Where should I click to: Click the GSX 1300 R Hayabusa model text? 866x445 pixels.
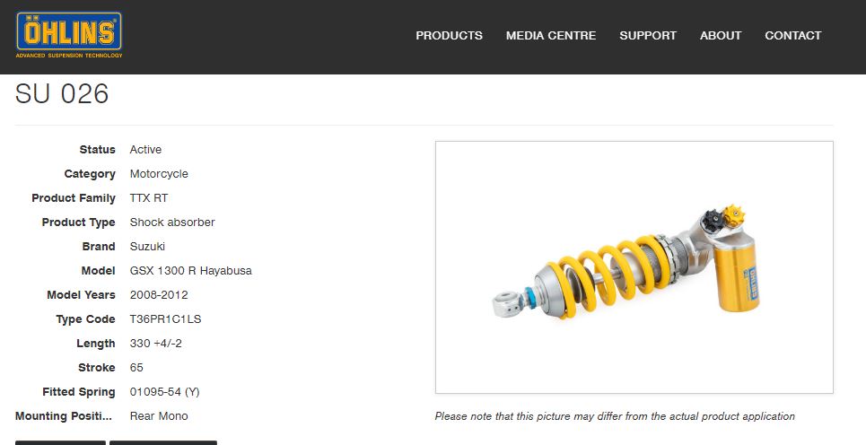[190, 271]
